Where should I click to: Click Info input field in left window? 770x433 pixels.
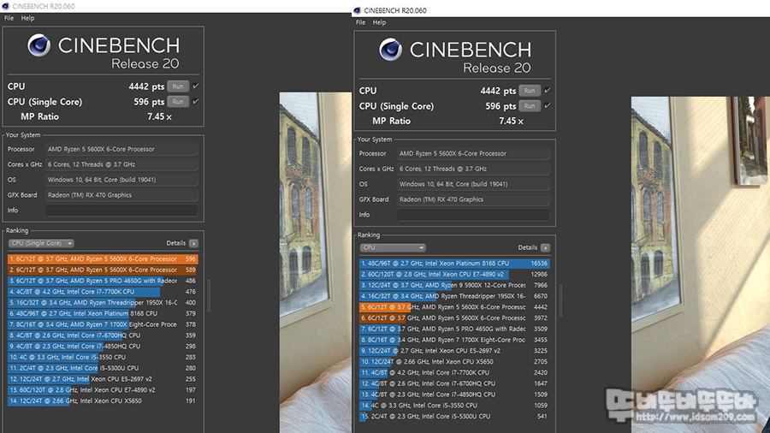coord(121,211)
